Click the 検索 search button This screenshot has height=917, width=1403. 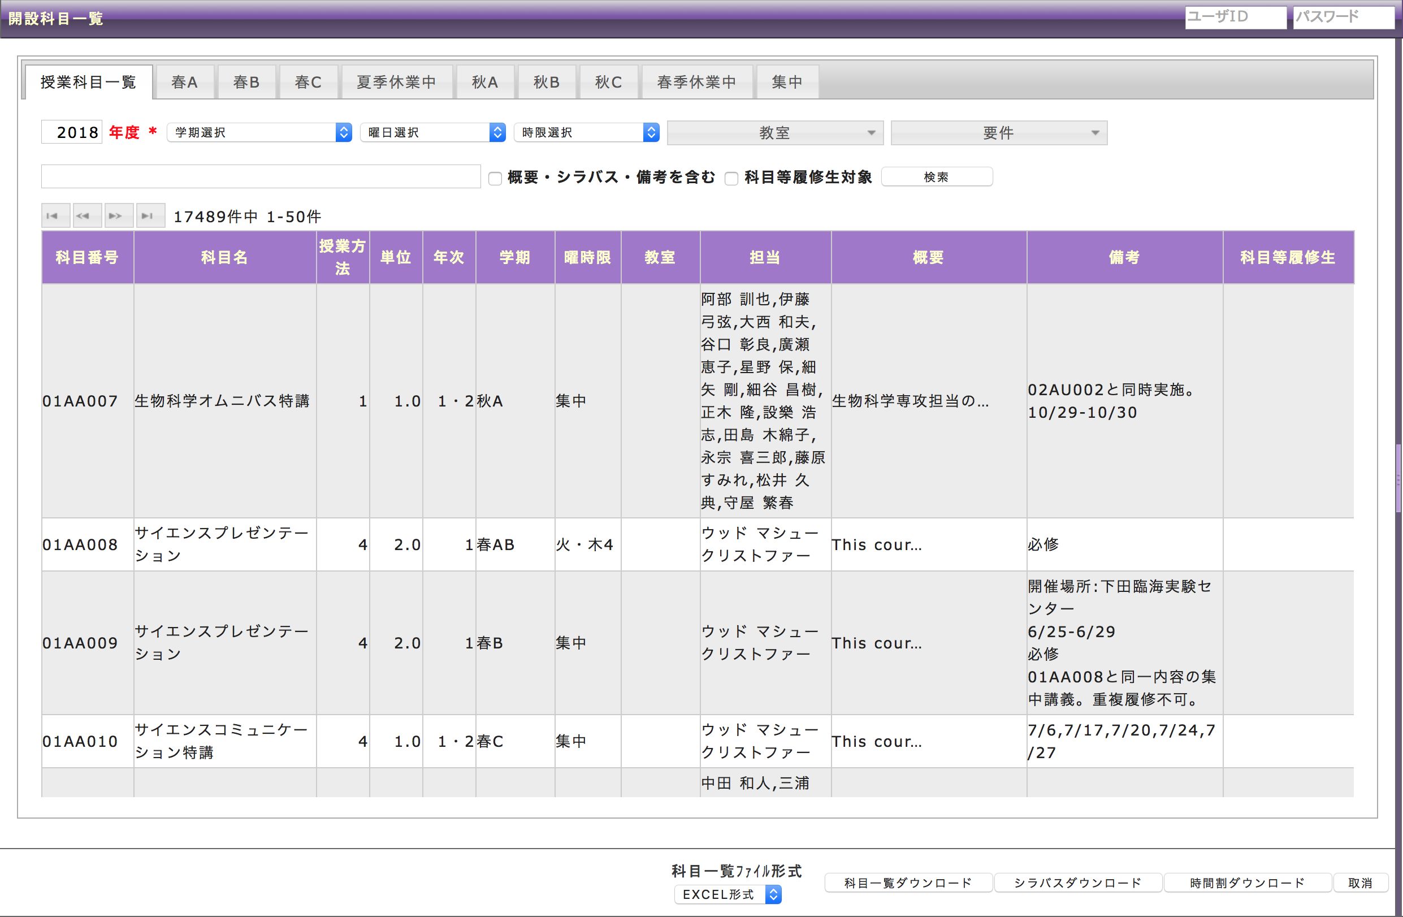[x=937, y=176]
